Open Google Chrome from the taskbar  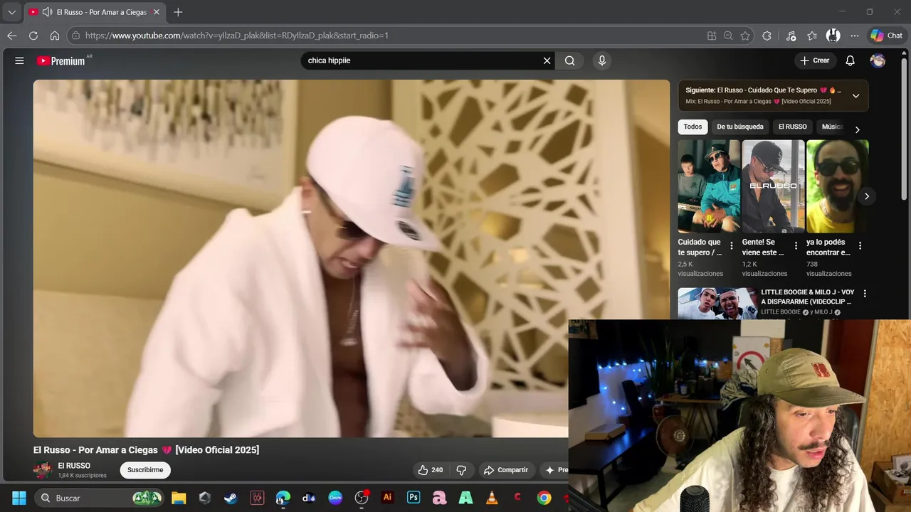click(544, 498)
